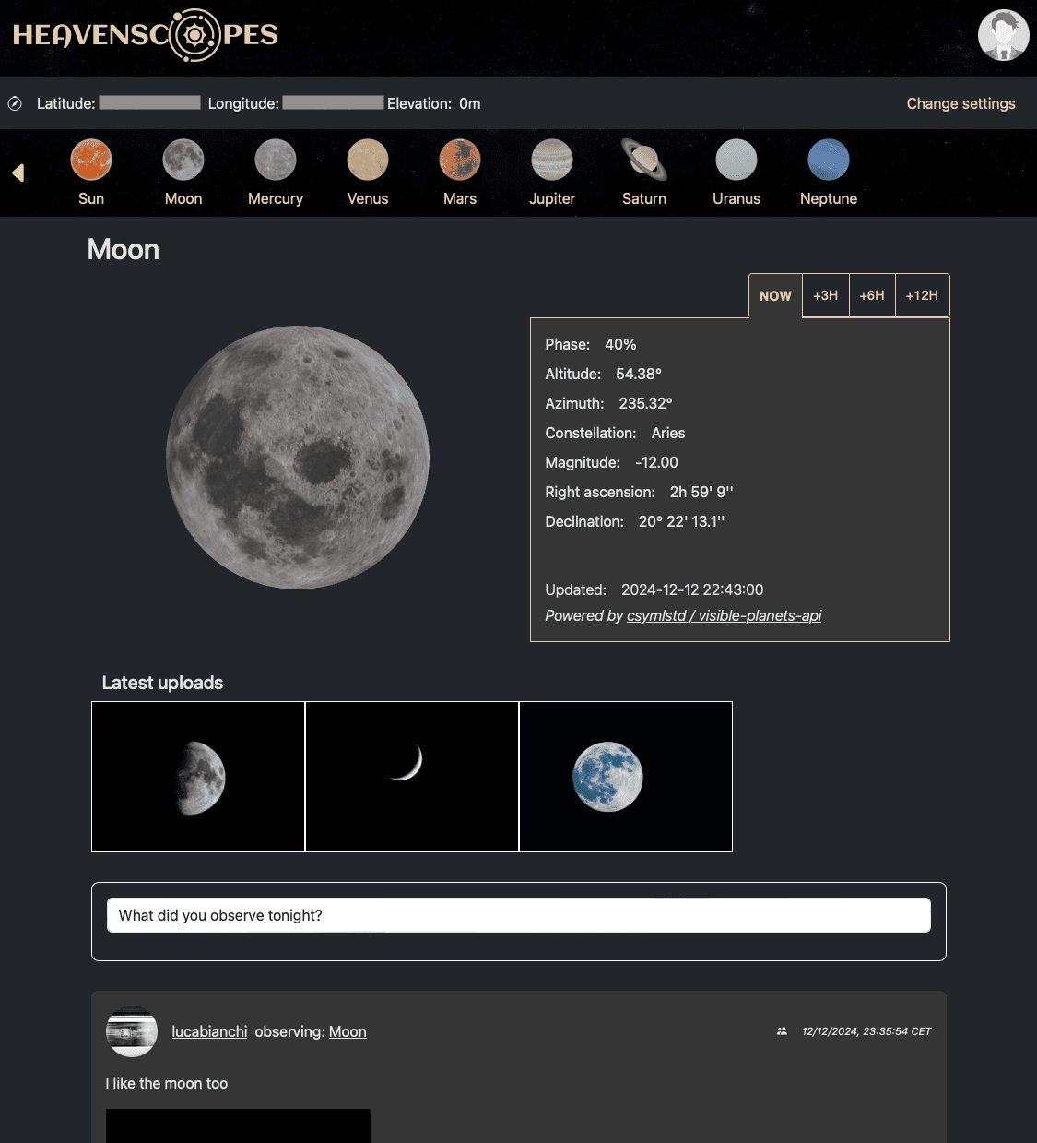Visit the visible-planets-api link
This screenshot has width=1037, height=1143.
pos(725,615)
